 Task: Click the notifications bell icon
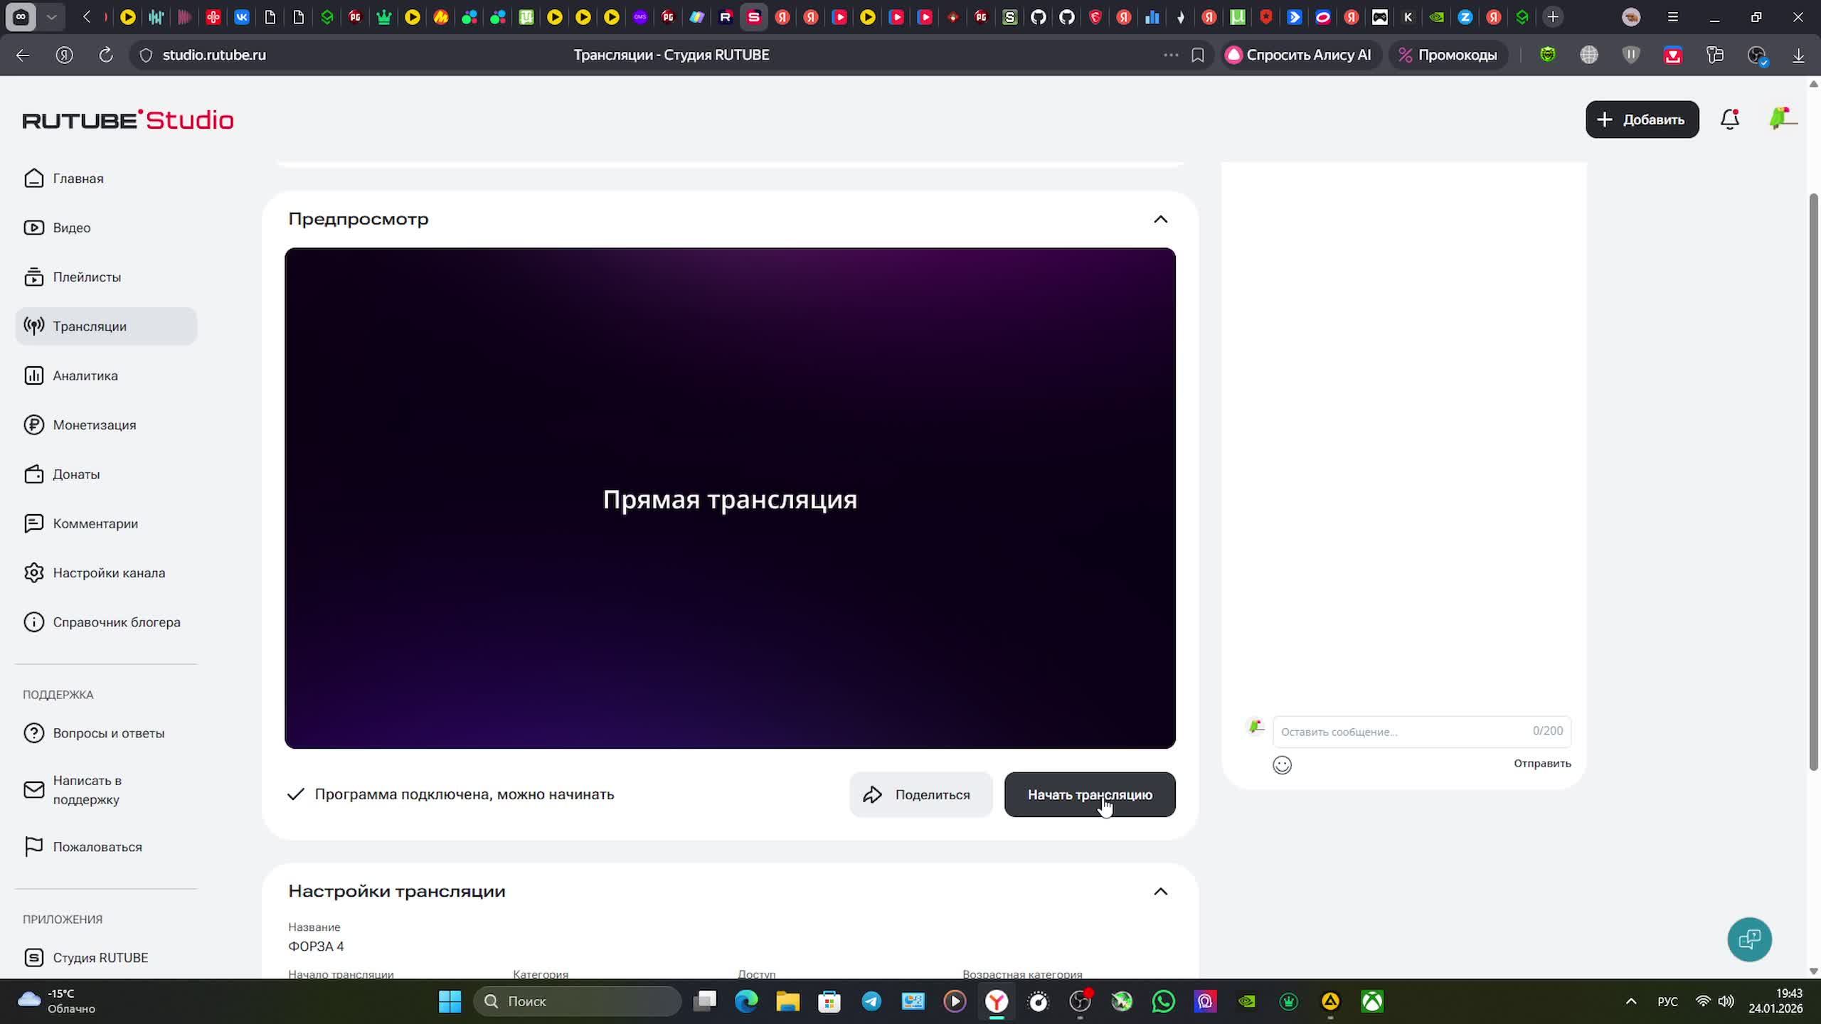pyautogui.click(x=1729, y=119)
